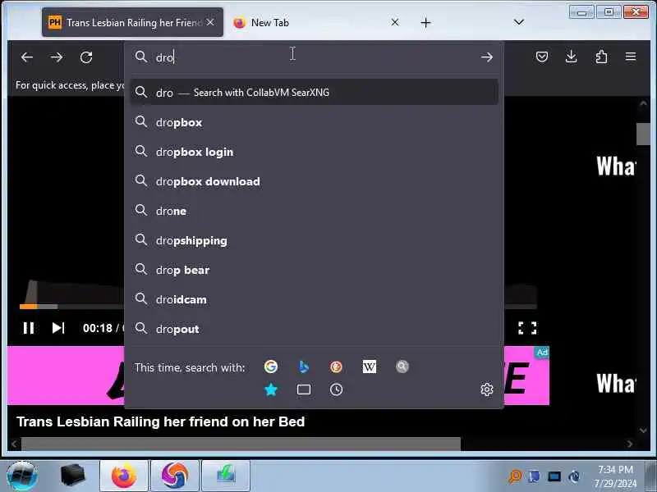
Task: Open the green arrow taskbar app
Action: (226, 476)
